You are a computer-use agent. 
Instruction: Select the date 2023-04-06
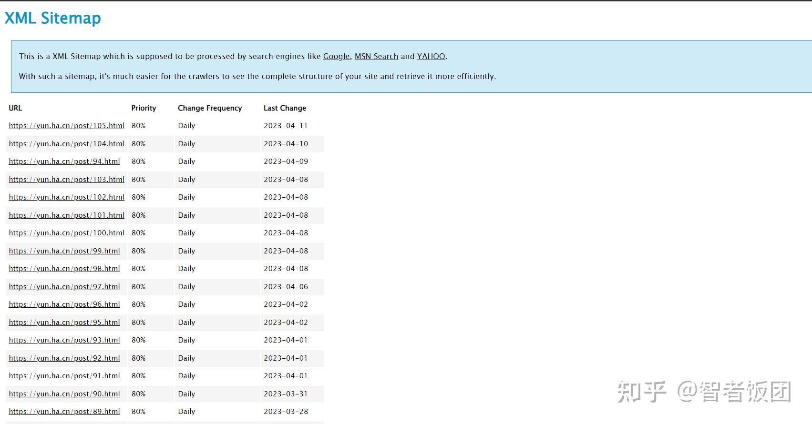click(x=286, y=287)
